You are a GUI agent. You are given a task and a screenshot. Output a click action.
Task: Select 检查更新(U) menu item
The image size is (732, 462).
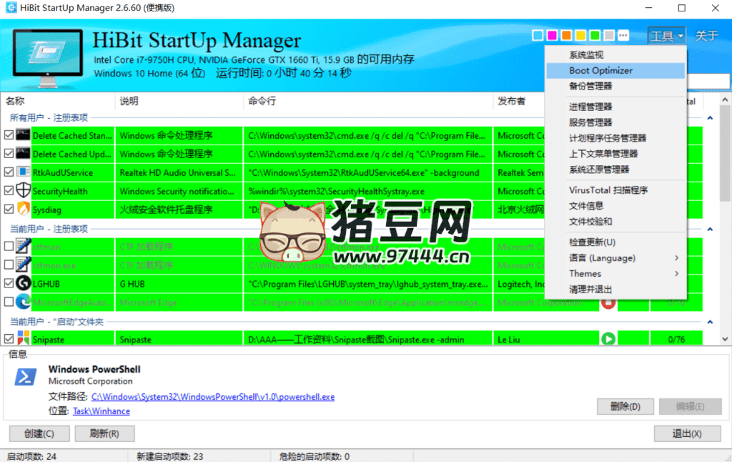coord(615,242)
